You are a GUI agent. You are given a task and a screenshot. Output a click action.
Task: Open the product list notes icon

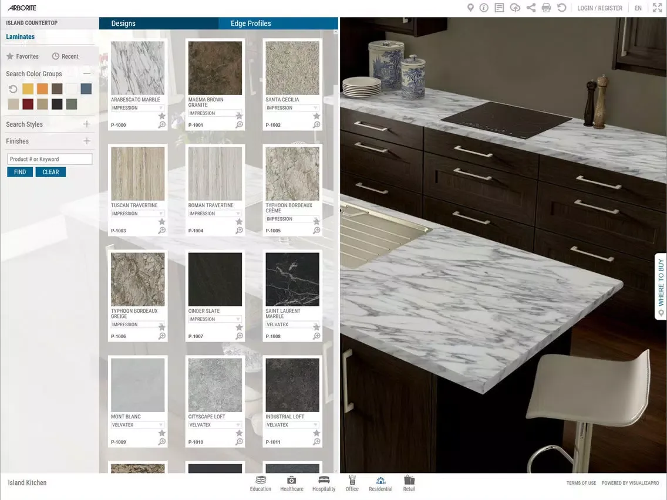coord(500,8)
